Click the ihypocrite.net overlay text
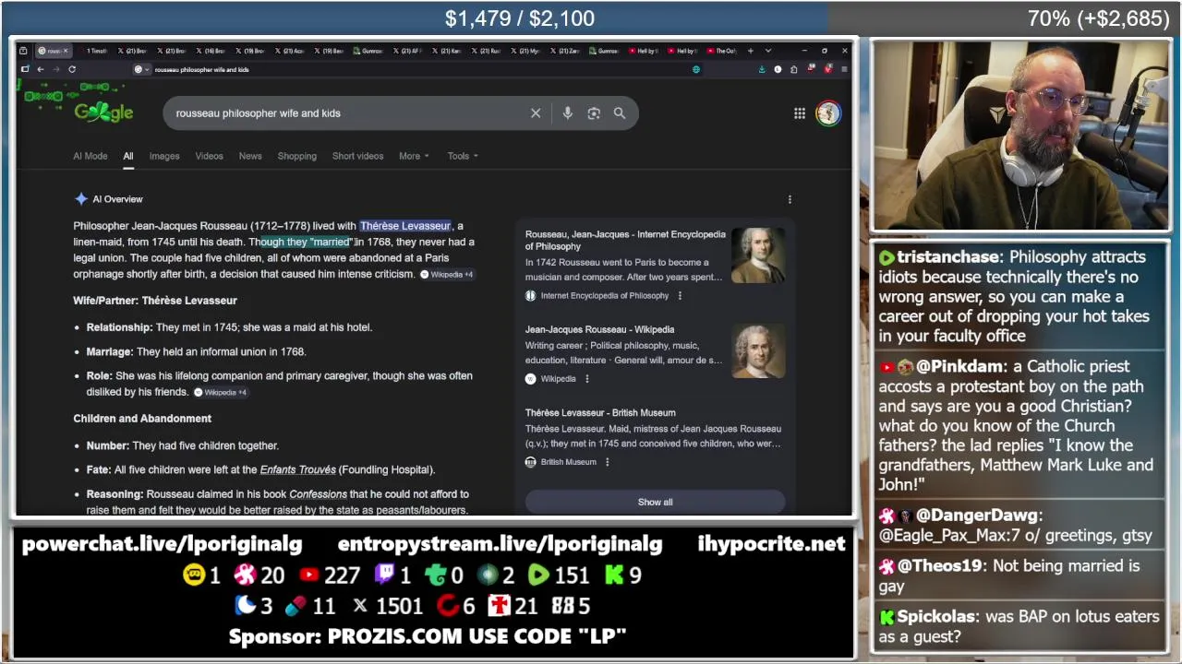1182x664 pixels. click(x=771, y=544)
